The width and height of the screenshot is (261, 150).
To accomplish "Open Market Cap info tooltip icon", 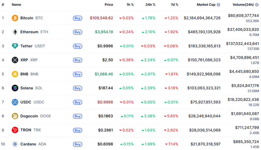I will pos(218,5).
